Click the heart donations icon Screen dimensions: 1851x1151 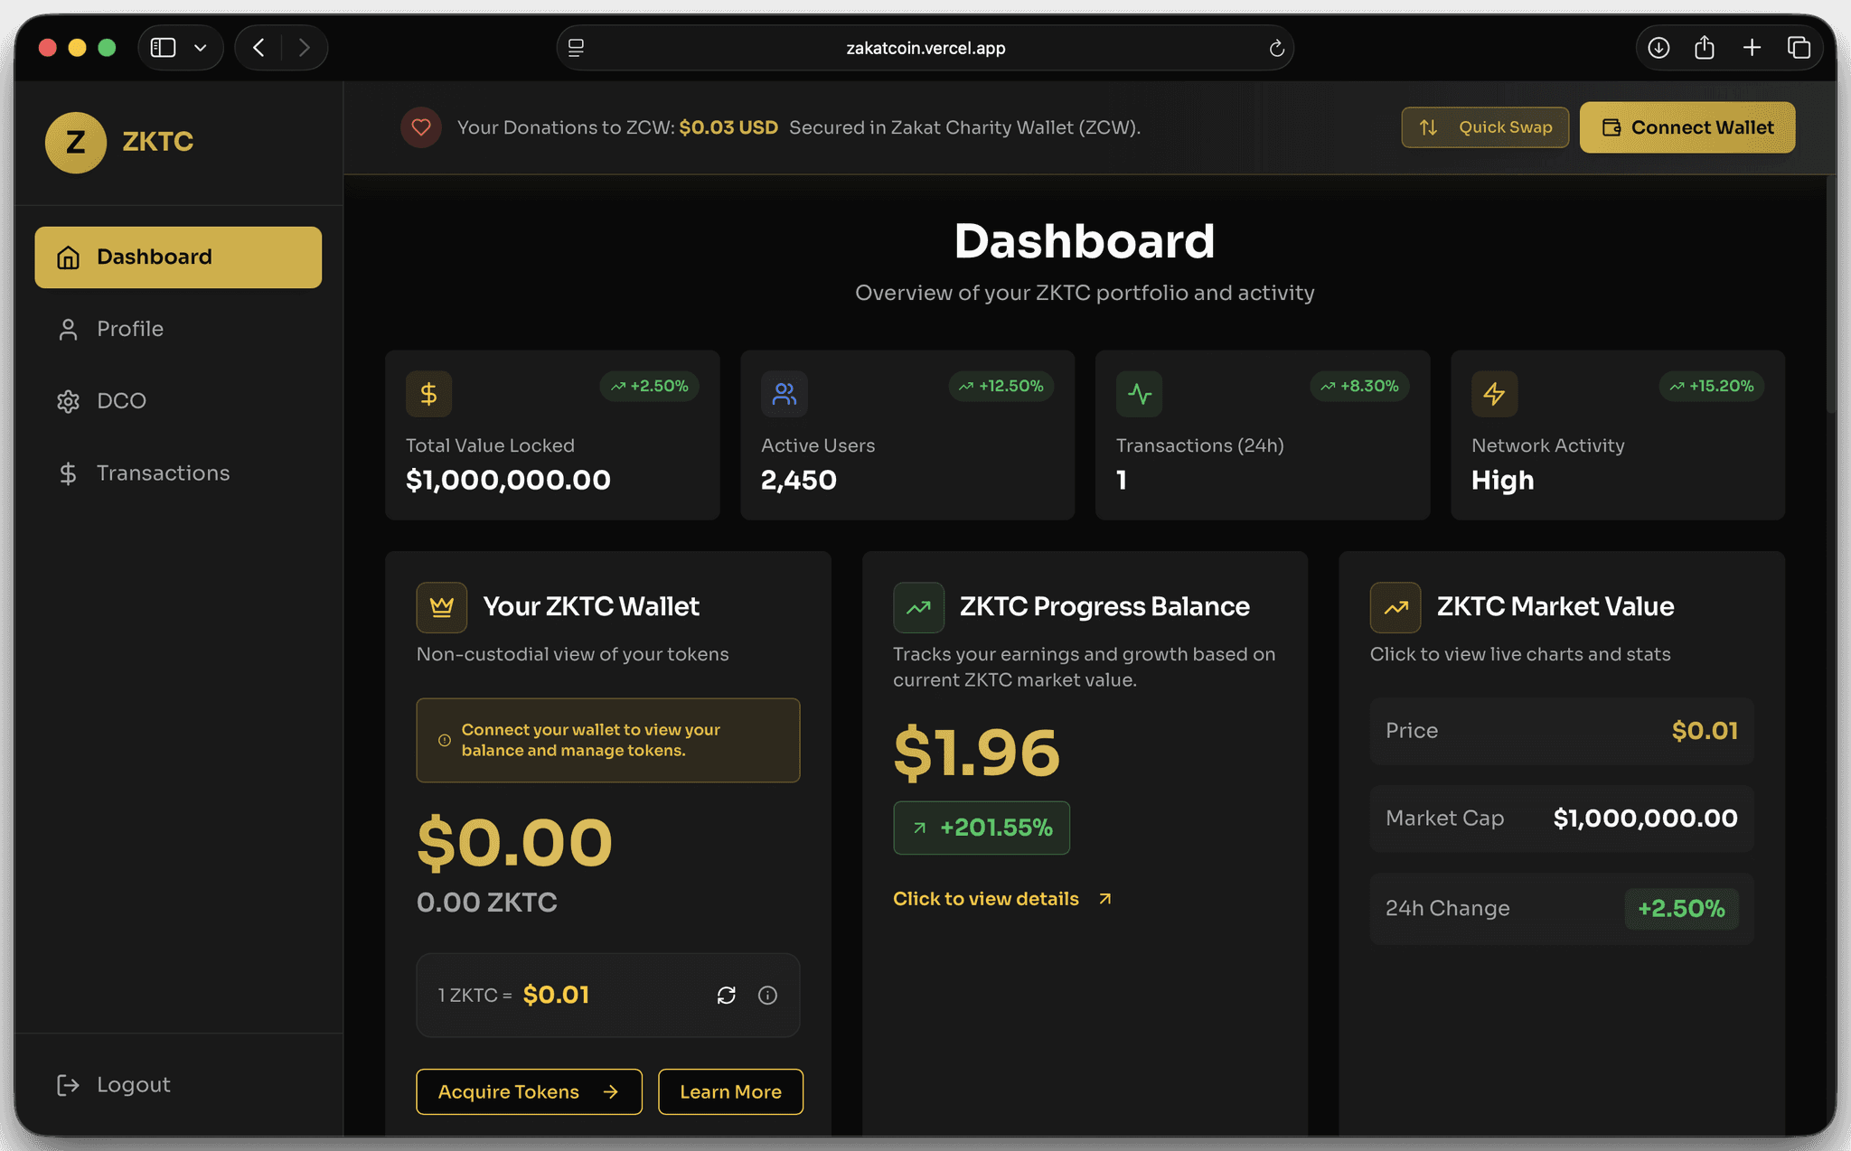(421, 127)
